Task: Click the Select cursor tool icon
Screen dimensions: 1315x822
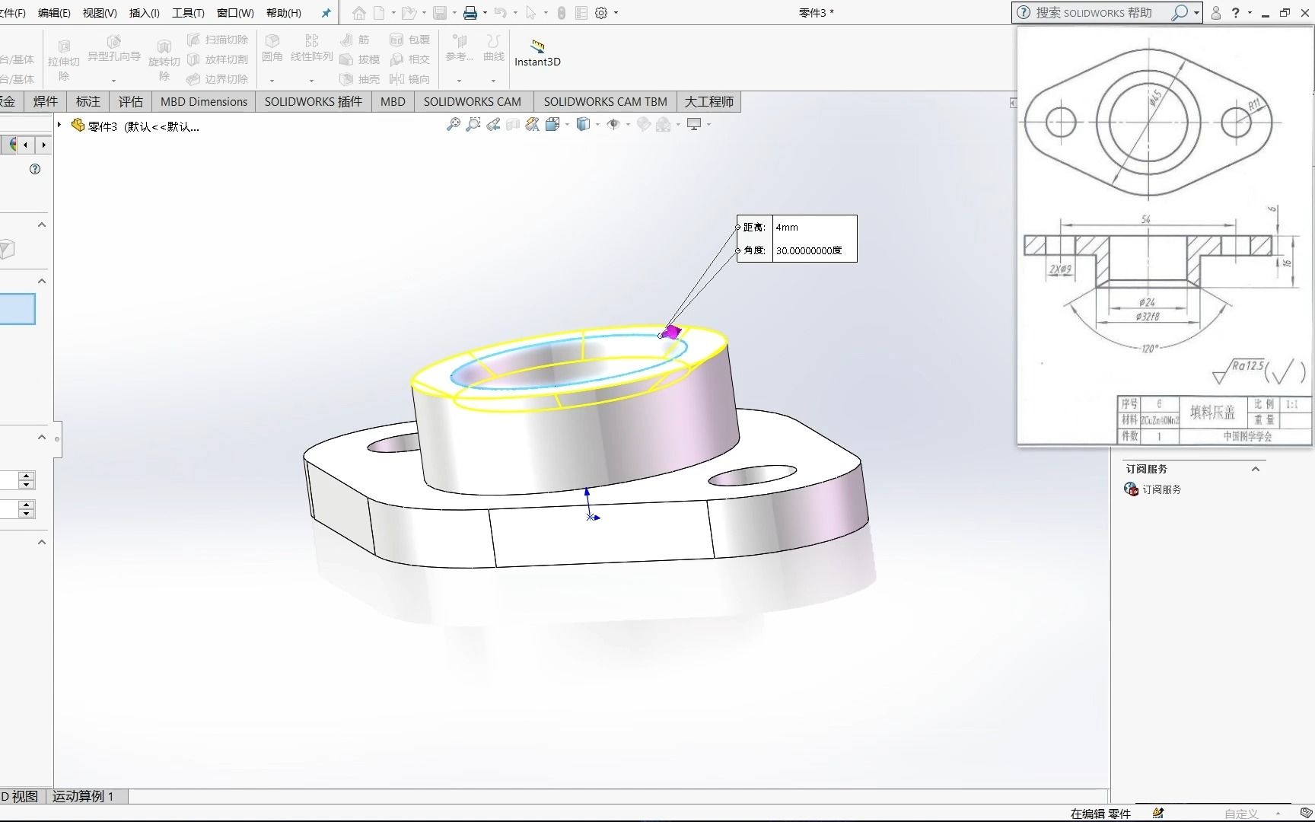Action: point(530,13)
